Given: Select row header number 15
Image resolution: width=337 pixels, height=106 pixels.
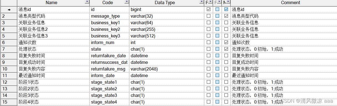Looking at the screenshot, I should tap(9, 102).
